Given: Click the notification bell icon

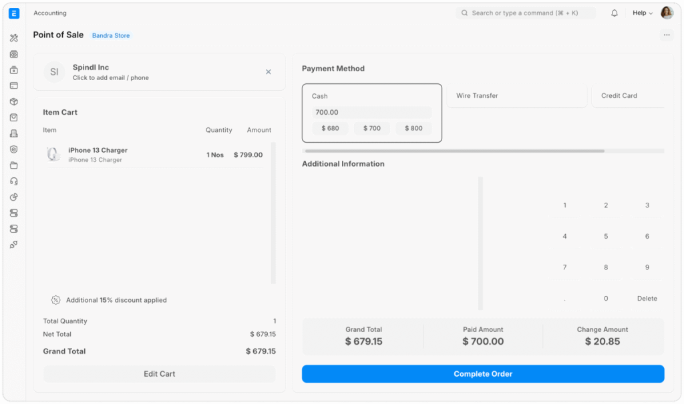Looking at the screenshot, I should (615, 13).
